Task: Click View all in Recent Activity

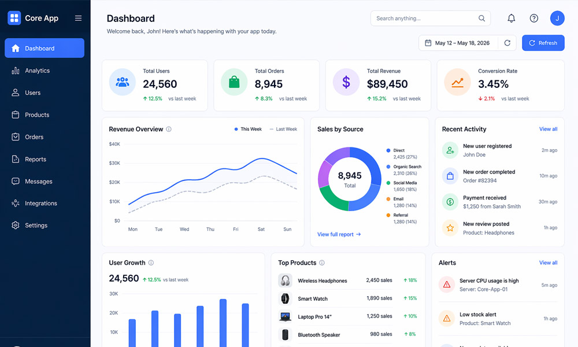Action: (548, 129)
